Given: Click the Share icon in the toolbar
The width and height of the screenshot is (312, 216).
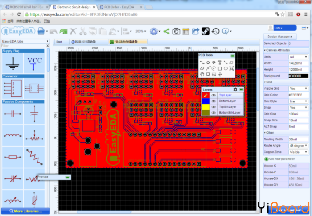Looking at the screenshot, I should [167, 31].
